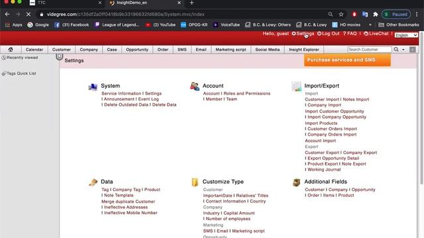Open the Social Media tab
The height and width of the screenshot is (238, 424).
coord(268,50)
